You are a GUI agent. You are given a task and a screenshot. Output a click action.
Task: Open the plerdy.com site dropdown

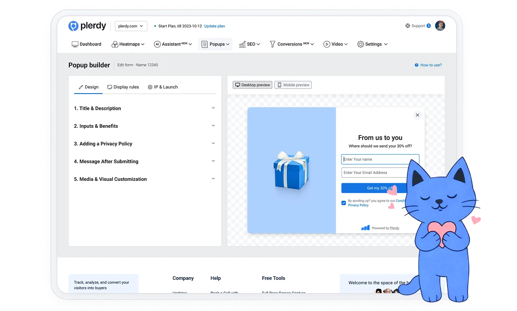131,26
